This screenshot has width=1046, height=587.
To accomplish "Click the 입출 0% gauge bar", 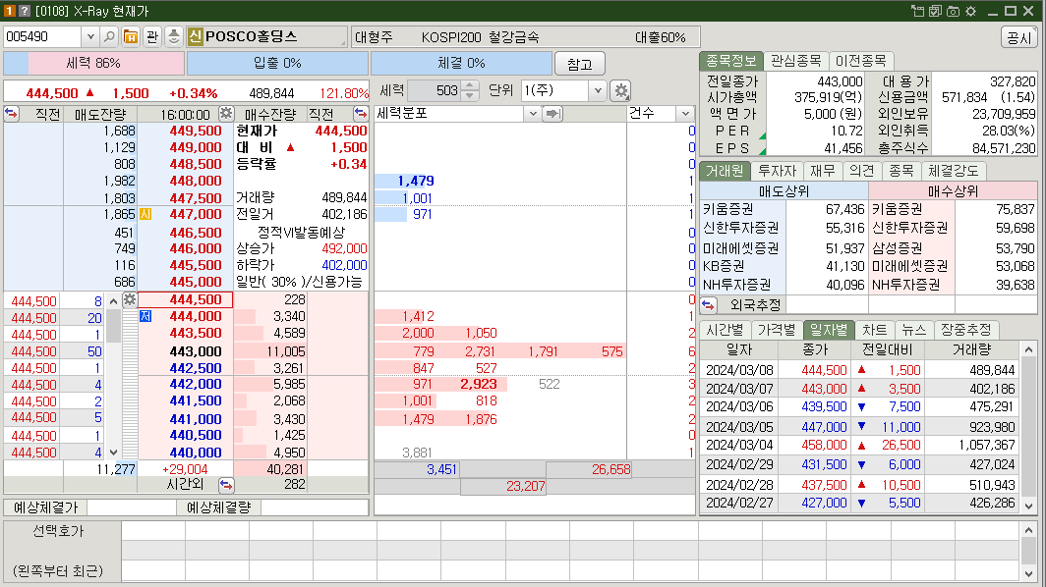I will [277, 63].
